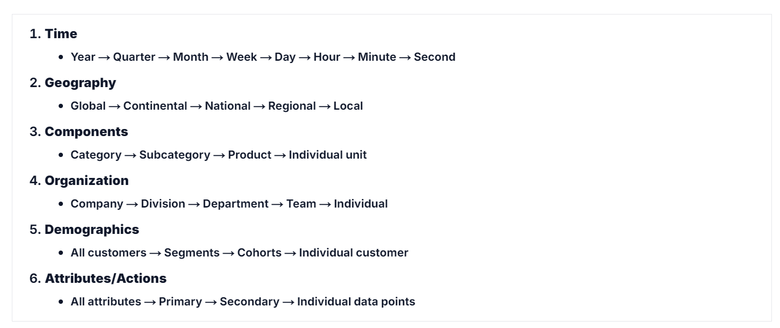Viewport: 780px width, 328px height.
Task: Click the Time heading
Action: click(x=61, y=34)
